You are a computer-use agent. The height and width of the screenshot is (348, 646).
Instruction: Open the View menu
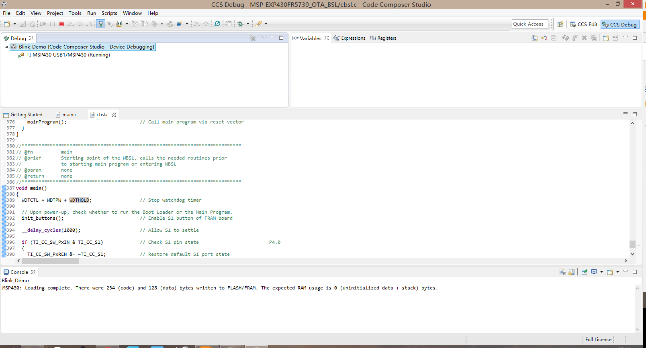(36, 13)
